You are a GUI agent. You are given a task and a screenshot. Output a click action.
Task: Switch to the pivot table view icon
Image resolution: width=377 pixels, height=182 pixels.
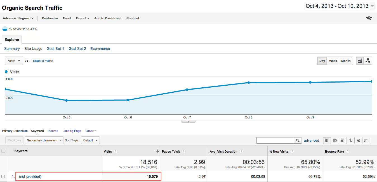click(366, 141)
